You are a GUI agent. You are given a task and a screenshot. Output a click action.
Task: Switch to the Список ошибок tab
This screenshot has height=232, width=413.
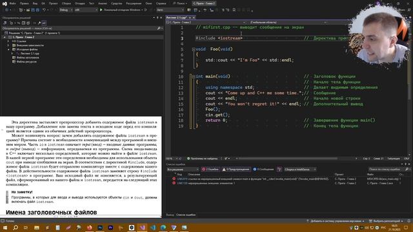186,215
